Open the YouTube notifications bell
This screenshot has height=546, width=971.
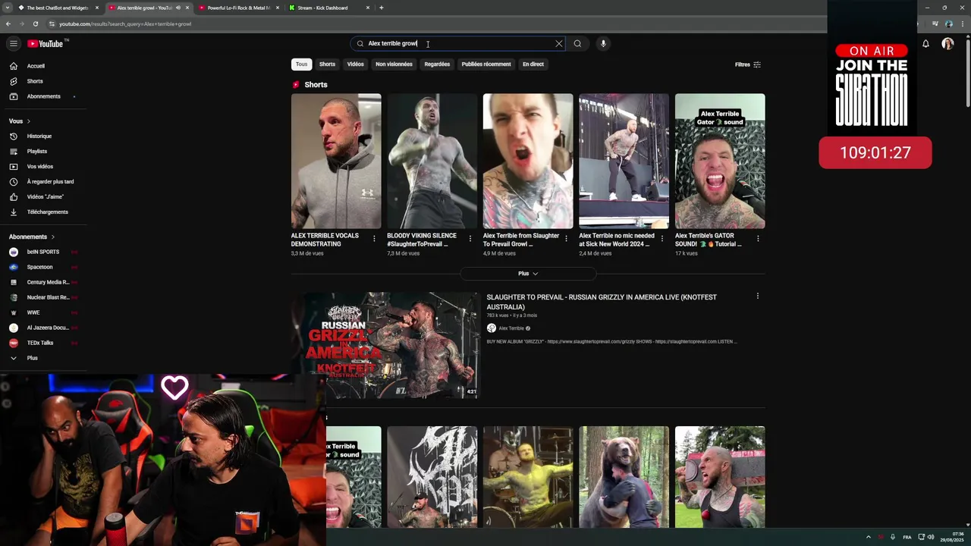click(x=925, y=43)
